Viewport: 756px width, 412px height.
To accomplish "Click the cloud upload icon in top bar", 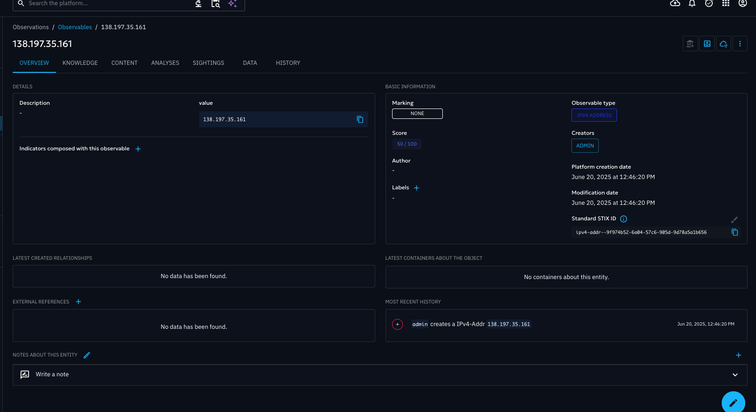I will point(675,3).
